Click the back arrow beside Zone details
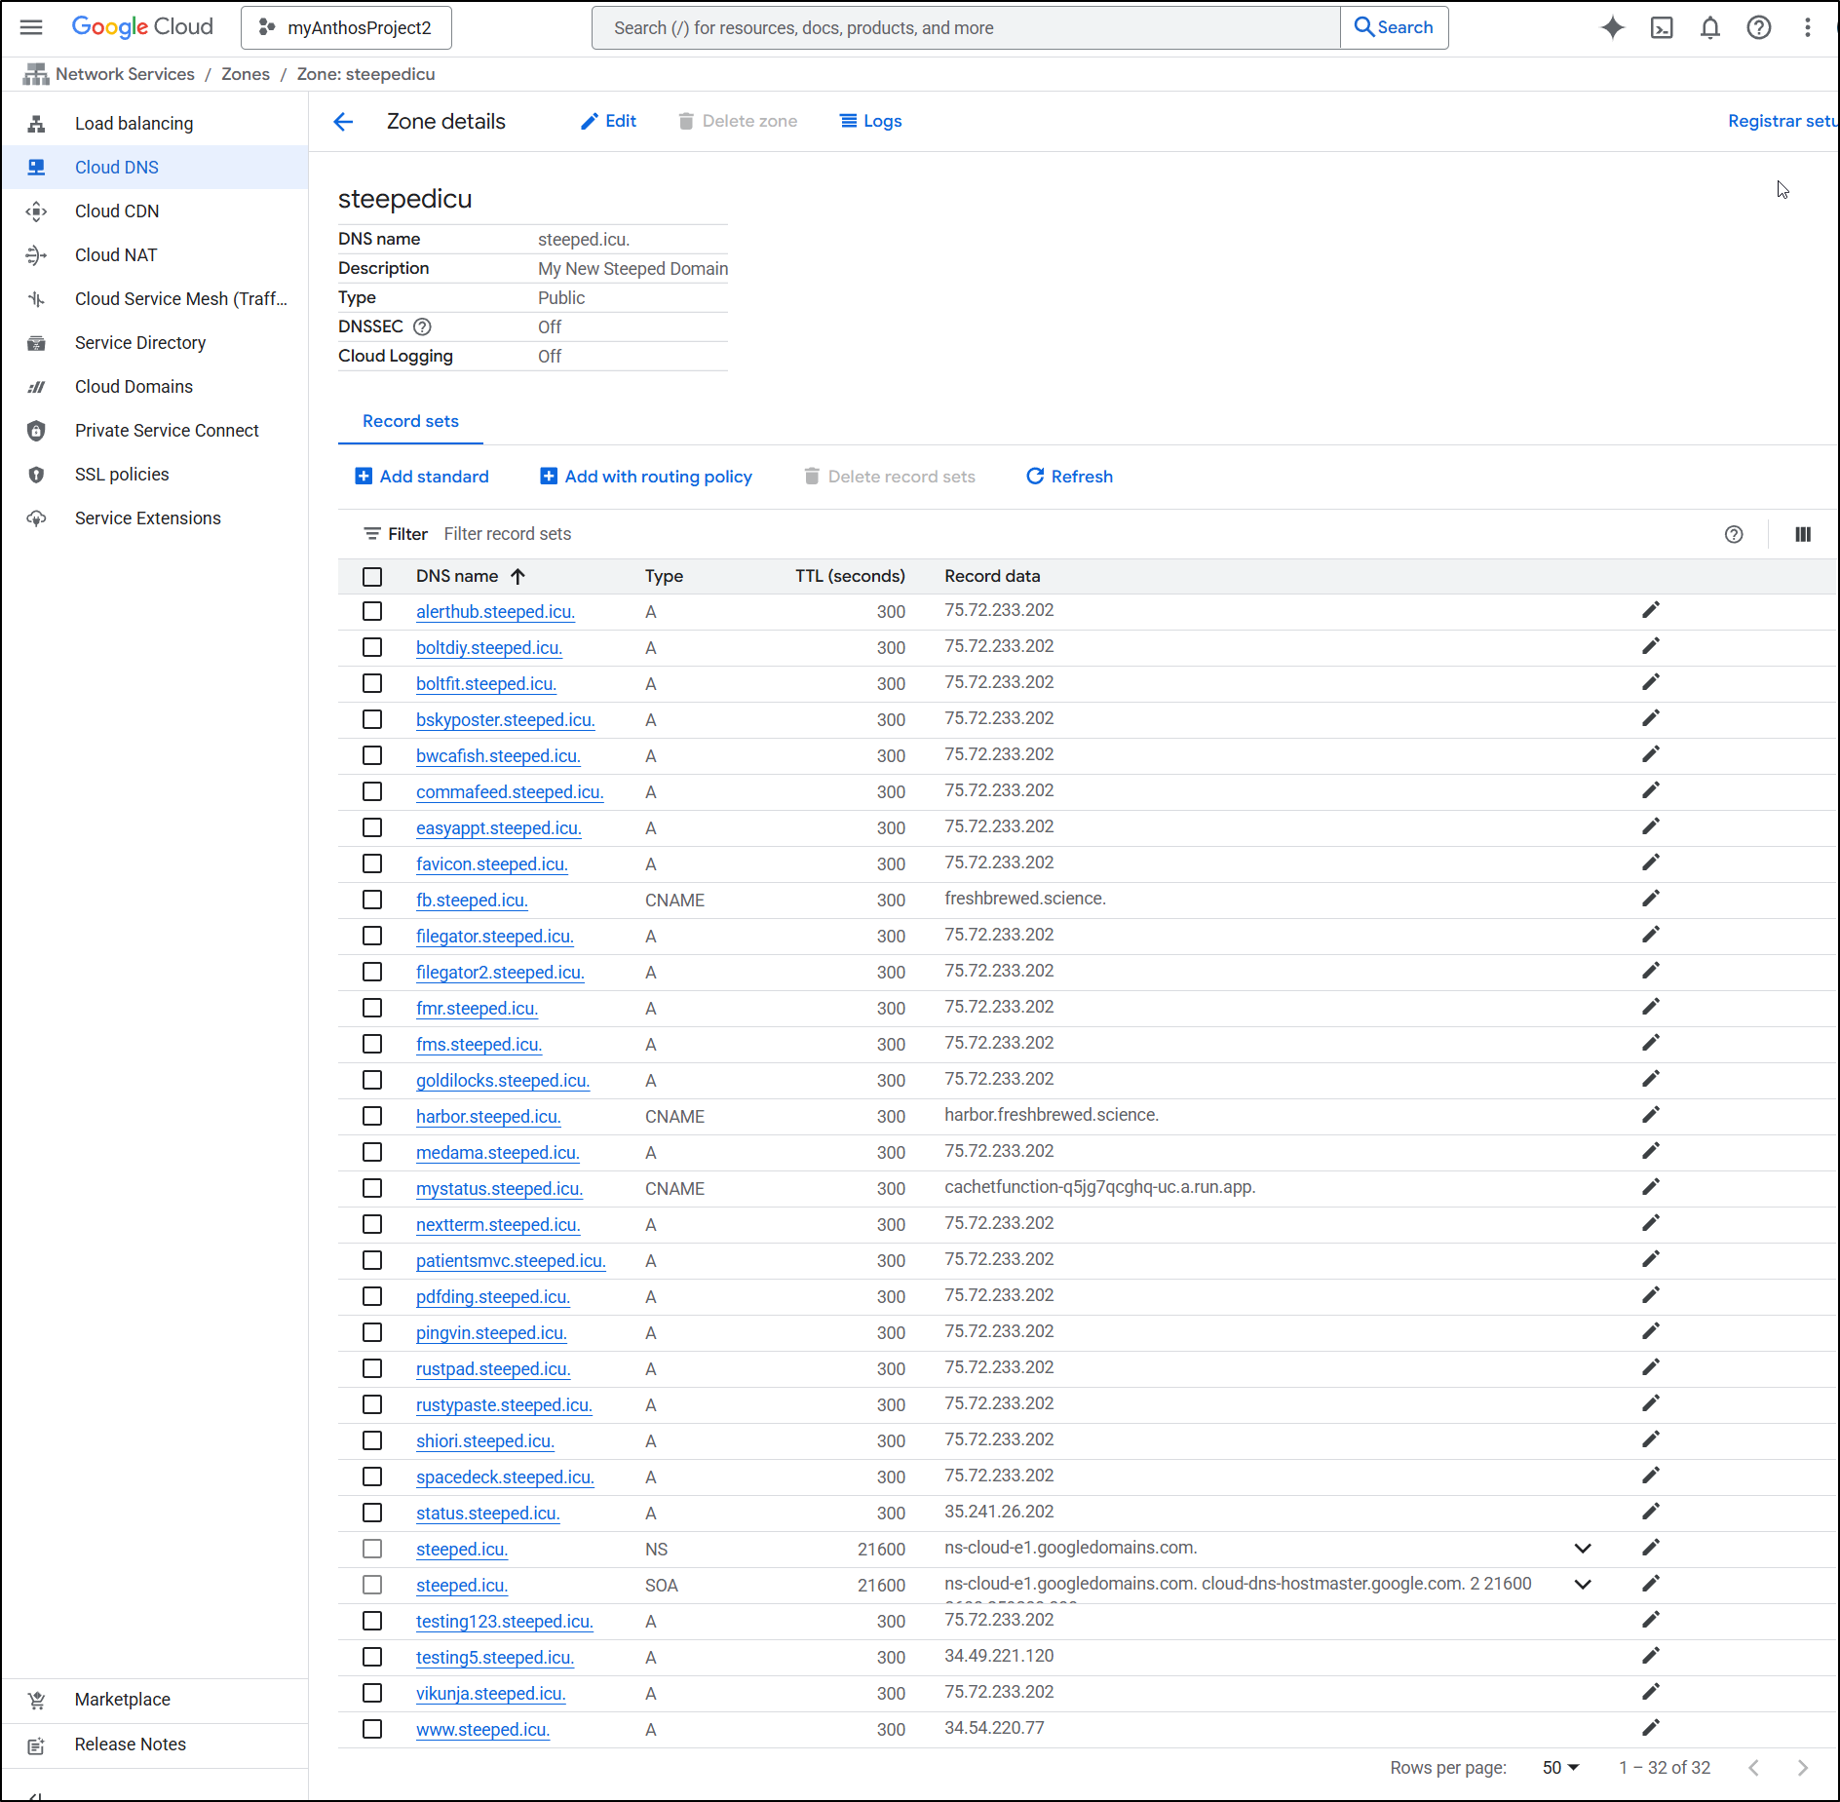The image size is (1840, 1802). click(343, 122)
